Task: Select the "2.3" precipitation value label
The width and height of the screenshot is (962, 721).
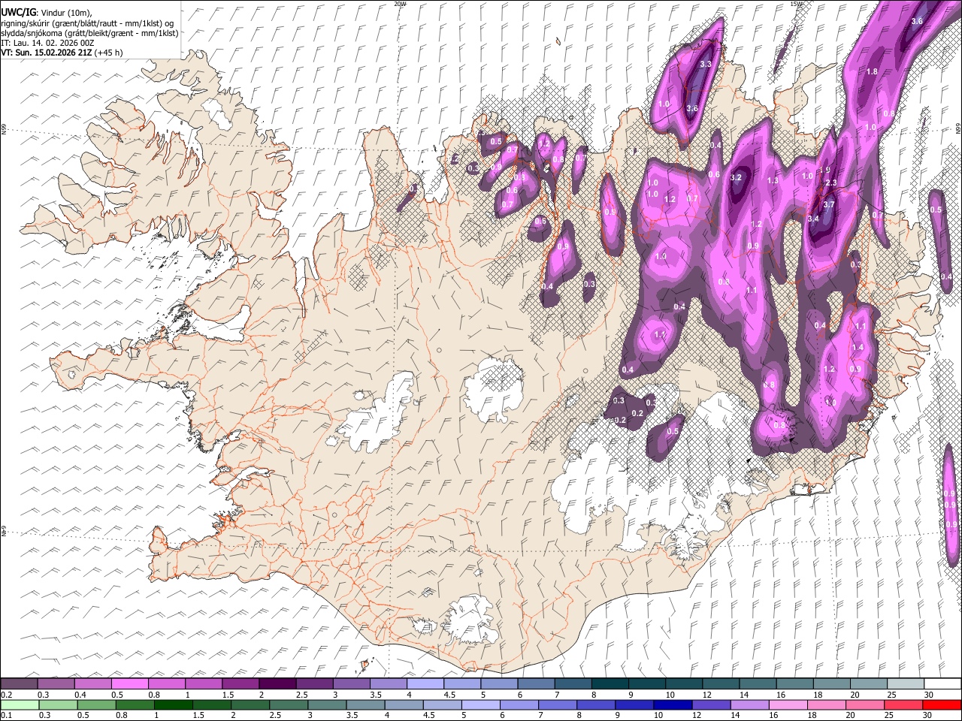Action: click(831, 183)
